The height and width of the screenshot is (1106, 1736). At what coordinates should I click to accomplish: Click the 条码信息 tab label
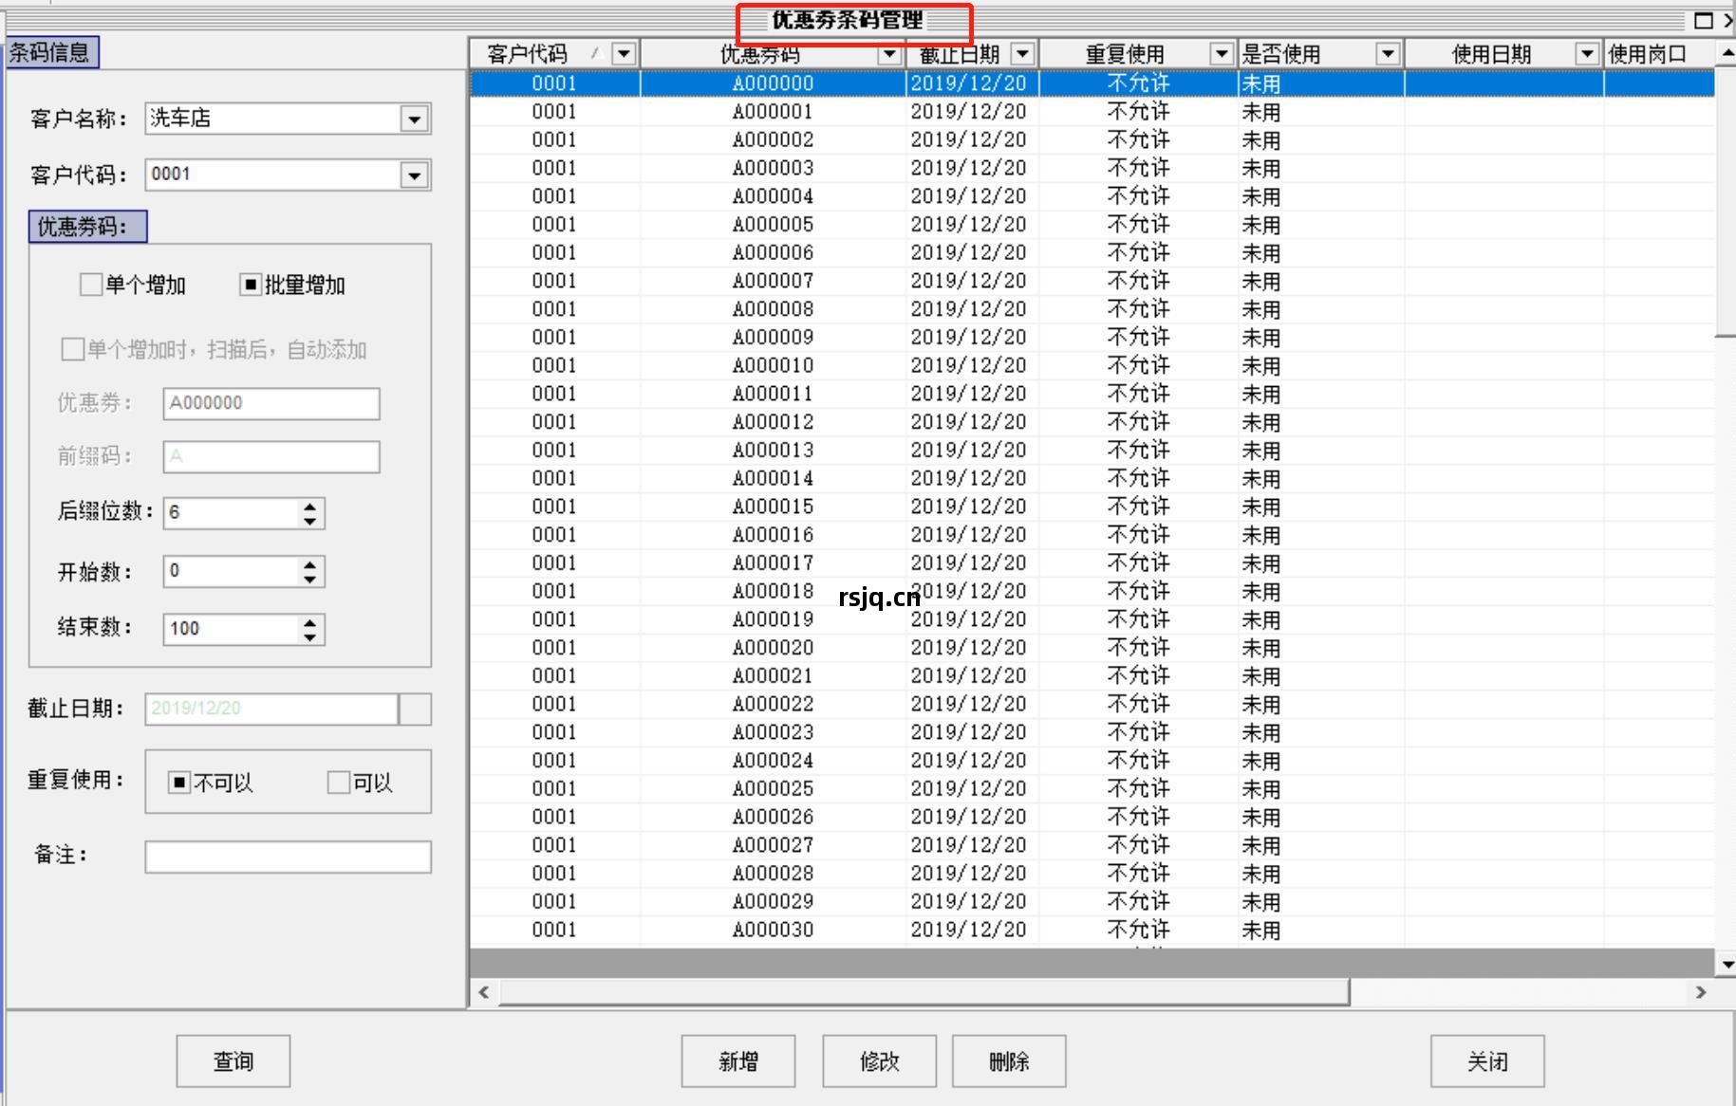pos(50,52)
